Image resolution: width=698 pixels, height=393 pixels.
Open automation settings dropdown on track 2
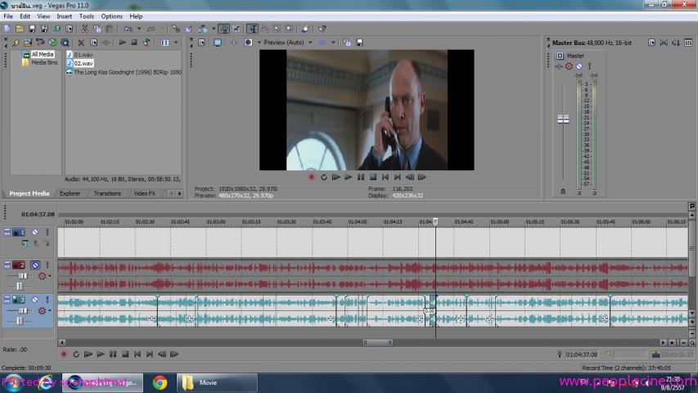click(49, 276)
